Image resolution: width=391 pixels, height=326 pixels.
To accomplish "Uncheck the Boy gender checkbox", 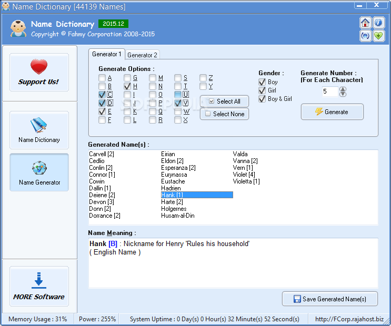I will (262, 82).
